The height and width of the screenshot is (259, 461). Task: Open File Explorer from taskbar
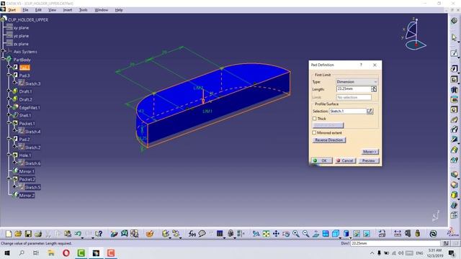click(51, 253)
